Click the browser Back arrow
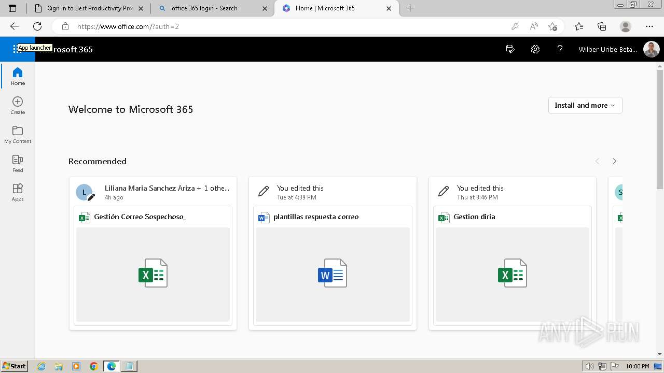The image size is (664, 373). point(15,26)
